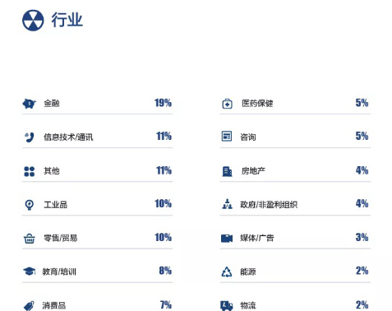
Task: Click the four-squares icon next to 其他
Action: (x=30, y=171)
